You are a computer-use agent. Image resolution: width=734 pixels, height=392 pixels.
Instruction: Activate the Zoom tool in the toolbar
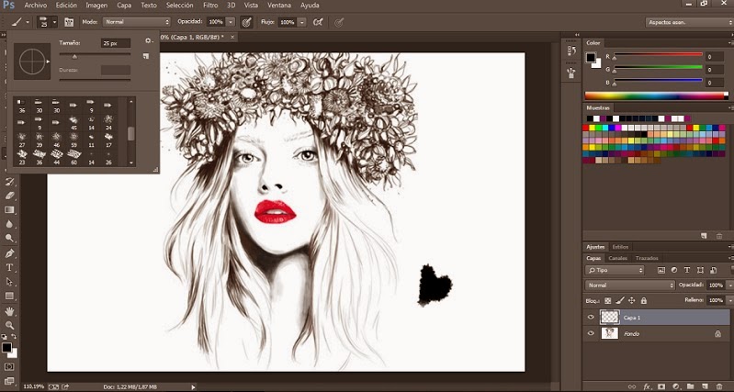point(10,325)
